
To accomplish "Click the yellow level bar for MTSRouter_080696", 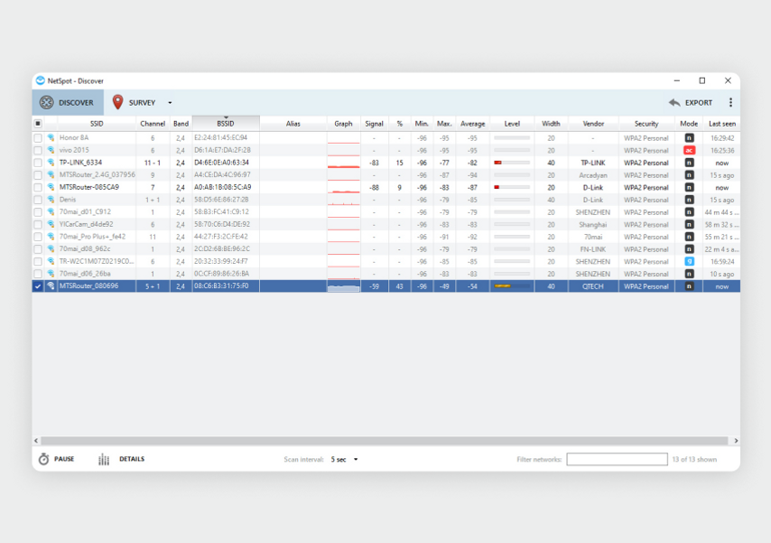I will click(x=512, y=286).
